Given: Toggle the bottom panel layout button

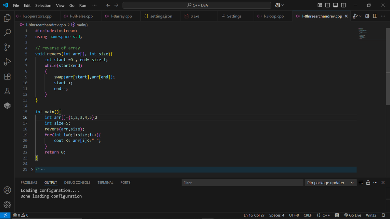Looking at the screenshot, I should point(335,5).
